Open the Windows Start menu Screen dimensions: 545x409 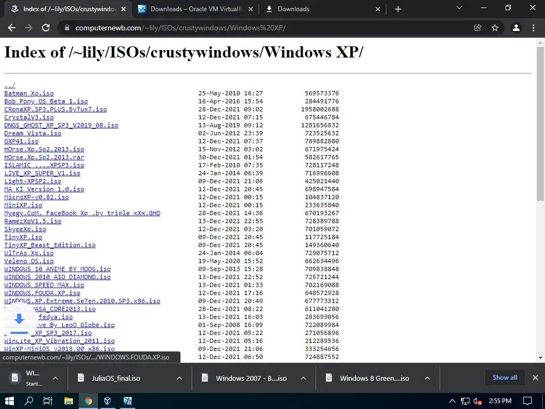pyautogui.click(x=10, y=401)
